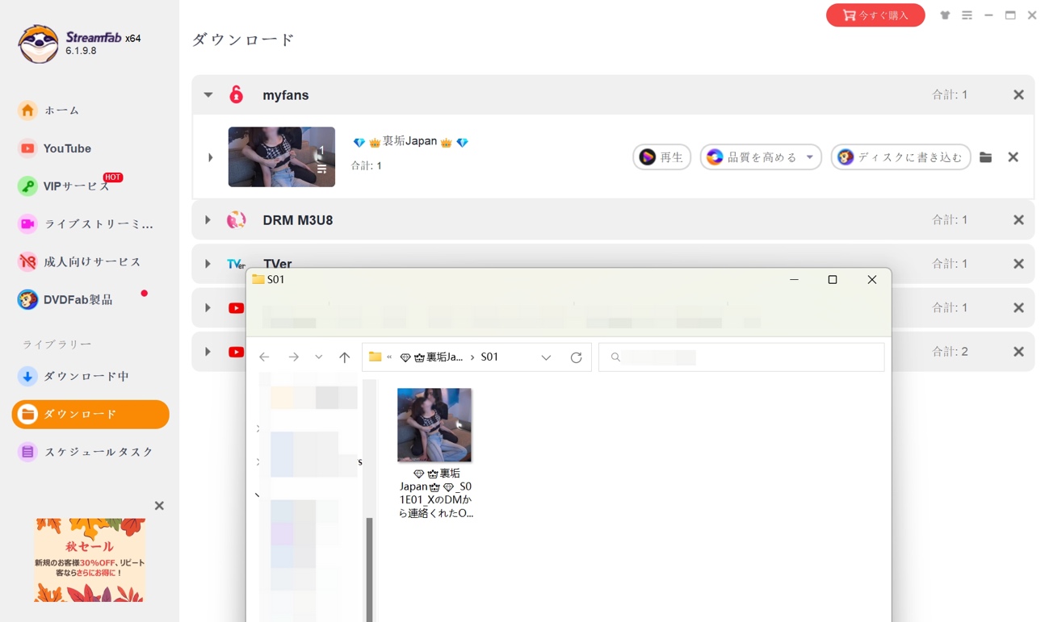1049x622 pixels.
Task: Open the output folder icon for 裏垢Japan
Action: 985,157
